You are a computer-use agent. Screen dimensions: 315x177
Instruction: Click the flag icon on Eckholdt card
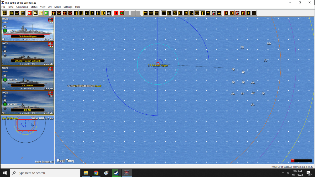pos(51,44)
